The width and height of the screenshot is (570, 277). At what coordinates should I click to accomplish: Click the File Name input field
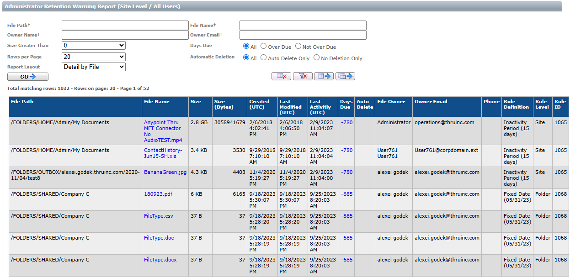point(303,25)
